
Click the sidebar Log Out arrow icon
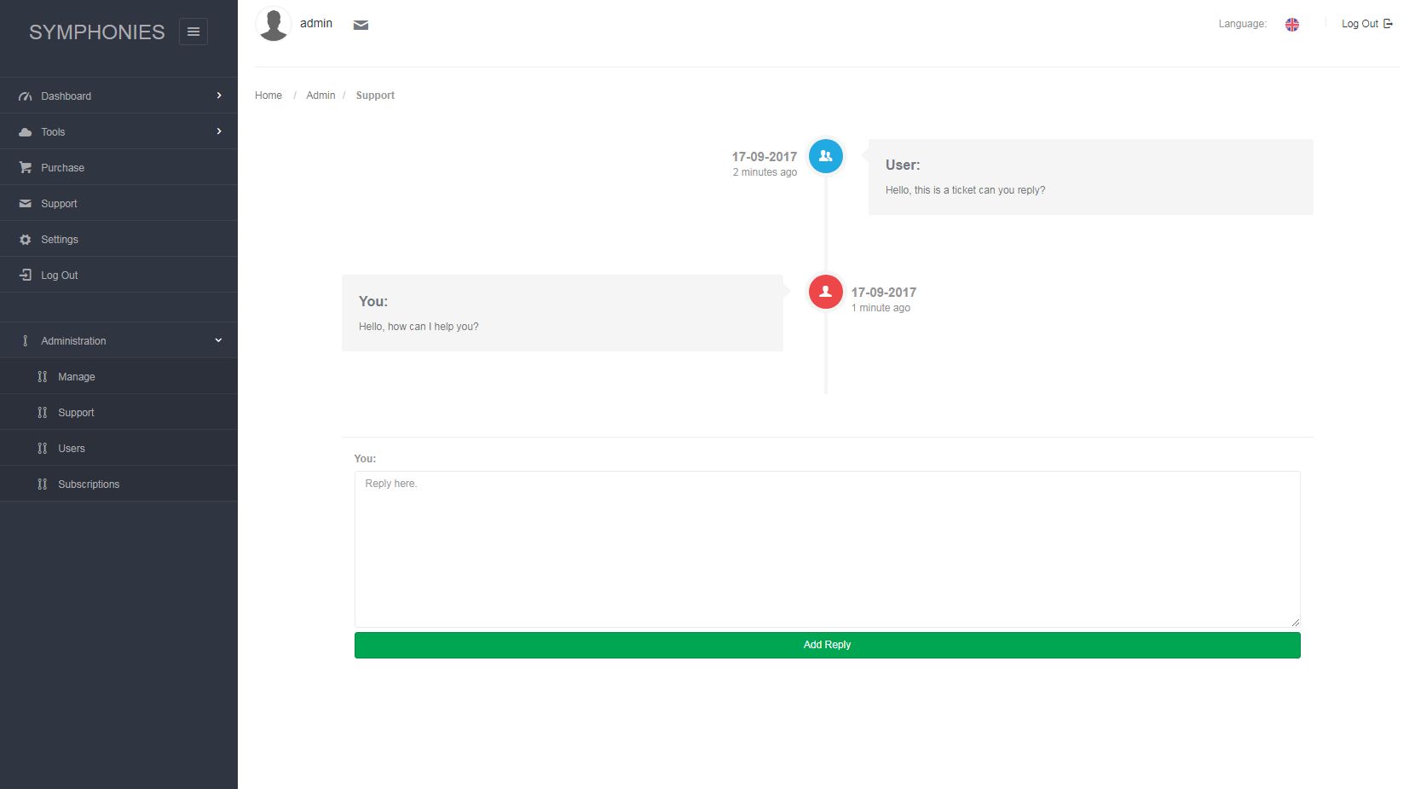[x=26, y=275]
